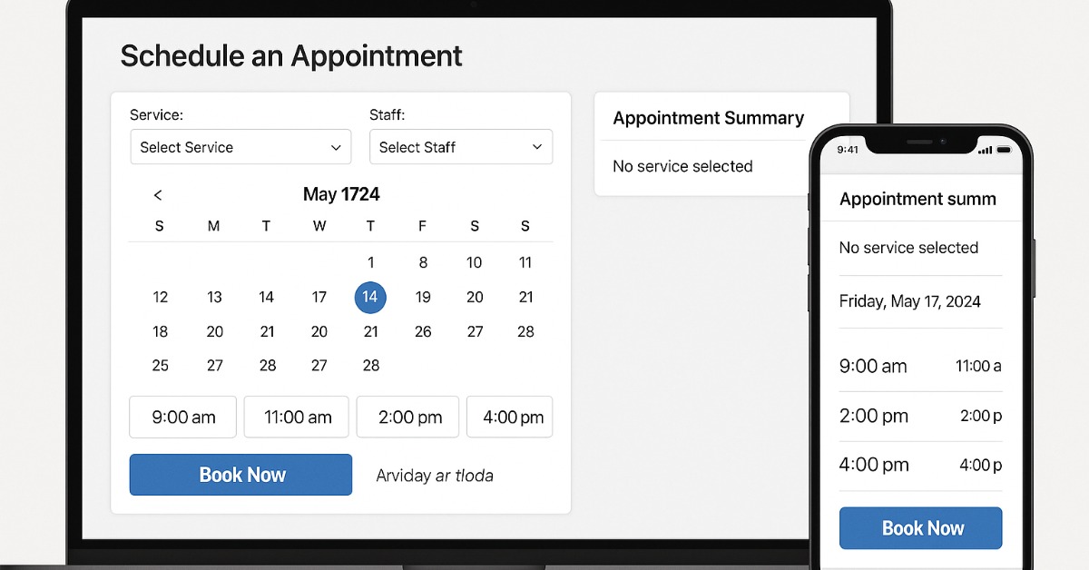
Task: Click the Select Staff chevron arrow
Action: pos(537,147)
